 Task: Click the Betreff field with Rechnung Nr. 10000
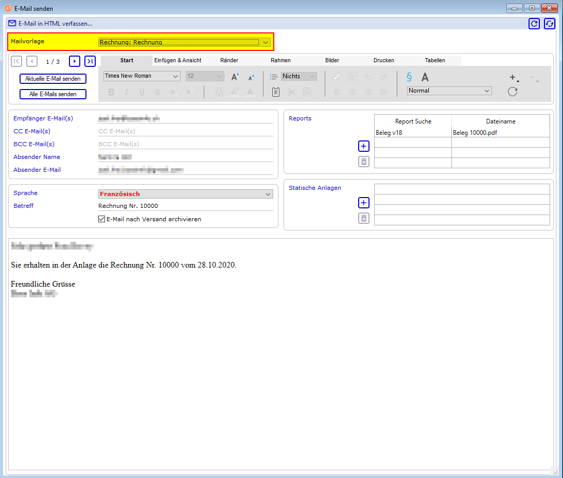click(x=185, y=206)
